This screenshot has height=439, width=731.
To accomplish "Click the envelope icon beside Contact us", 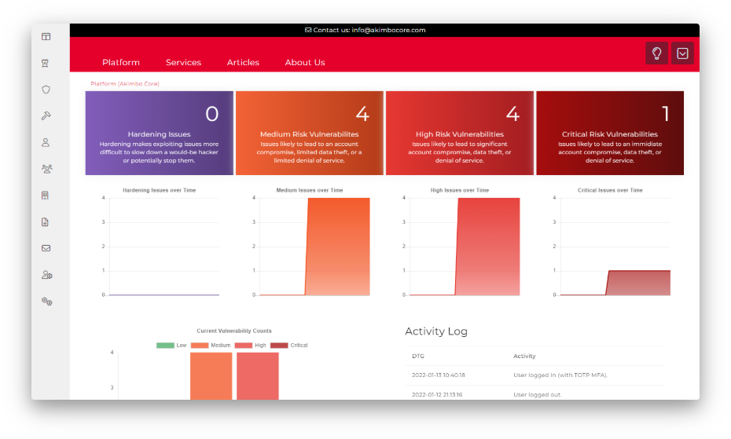I will click(x=307, y=30).
